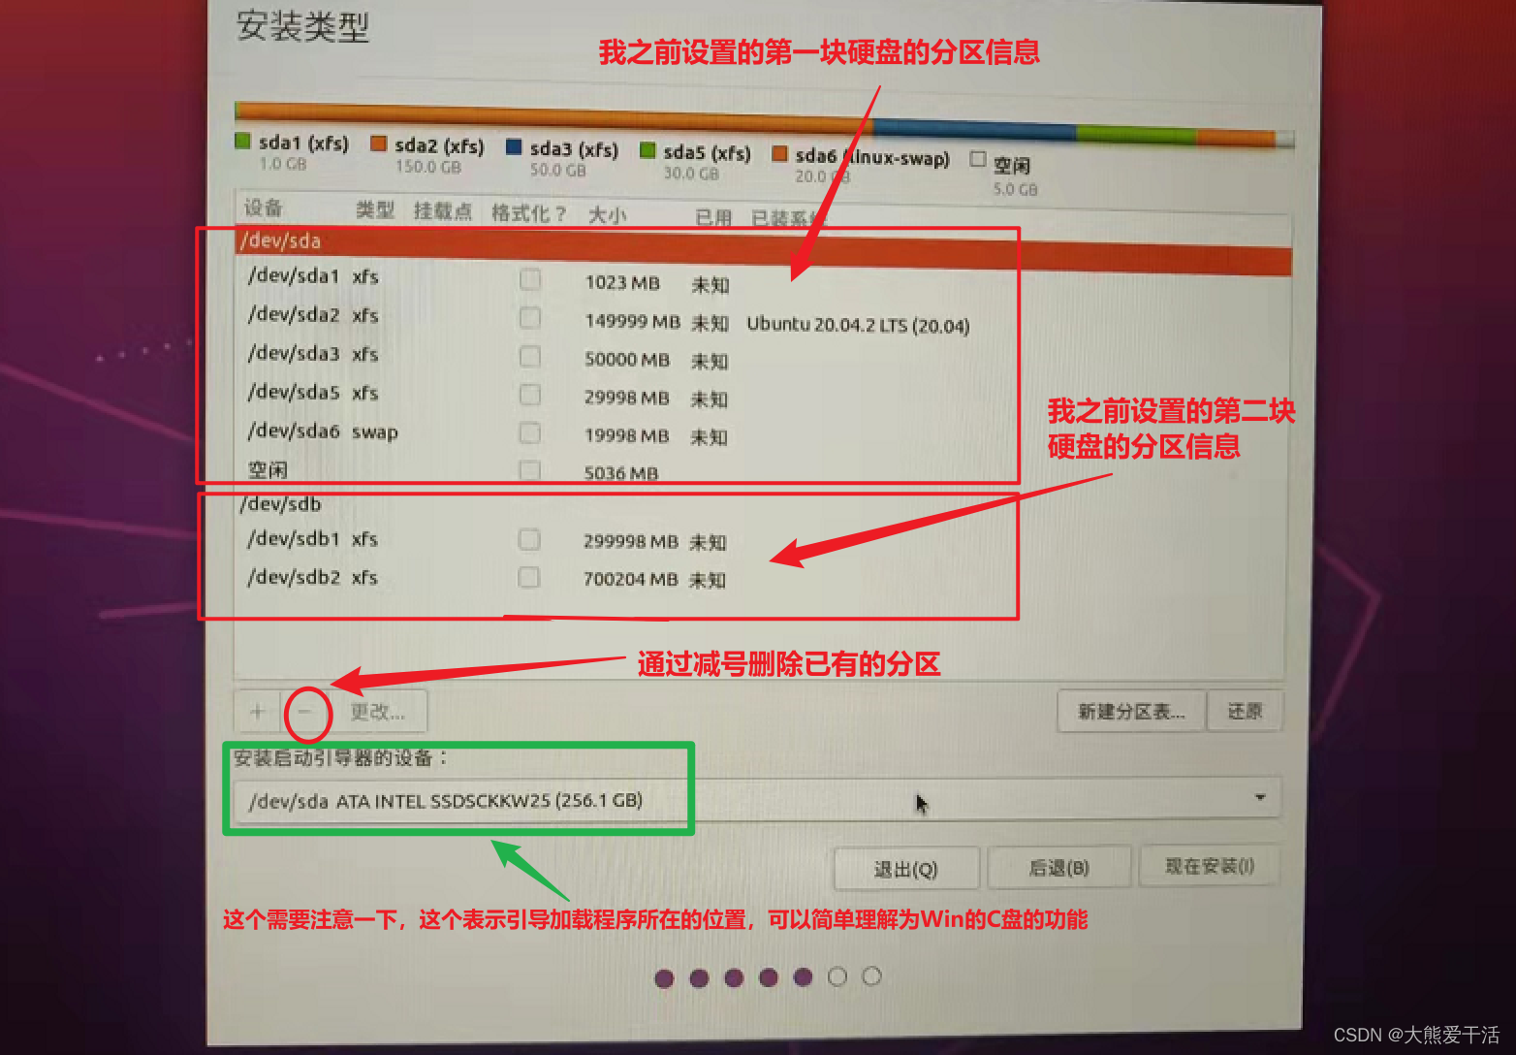Open the bootloader device dropdown /dev/sda ATA INTEL
Viewport: 1516px width, 1055px height.
pyautogui.click(x=757, y=800)
